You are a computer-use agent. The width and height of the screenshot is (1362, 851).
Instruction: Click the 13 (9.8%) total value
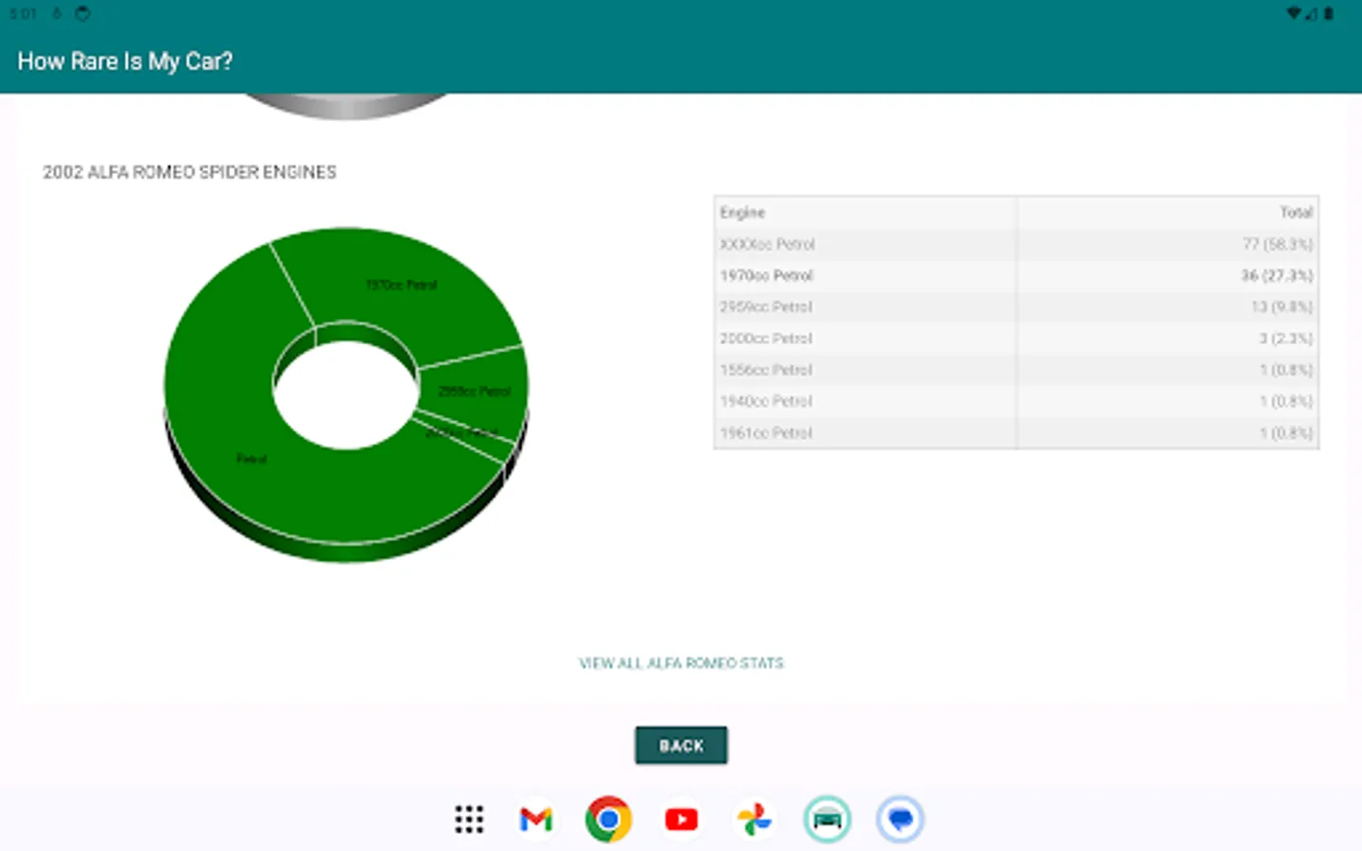1282,306
